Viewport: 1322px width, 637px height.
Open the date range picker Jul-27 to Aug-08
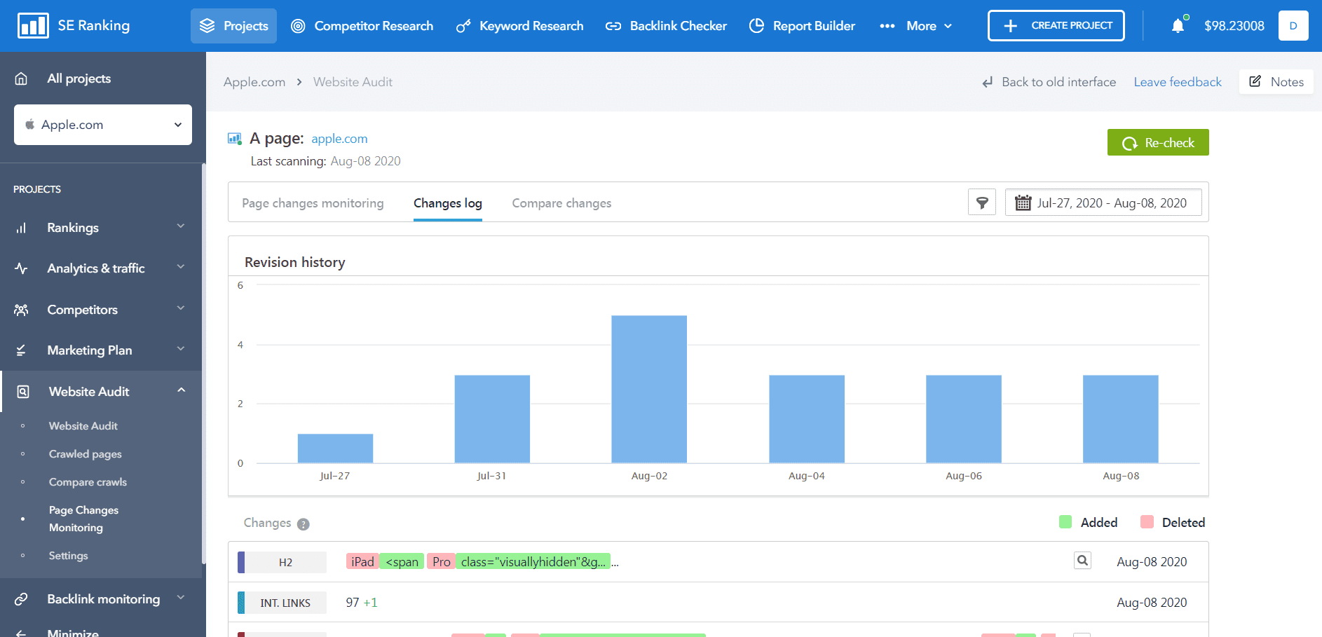click(x=1103, y=203)
